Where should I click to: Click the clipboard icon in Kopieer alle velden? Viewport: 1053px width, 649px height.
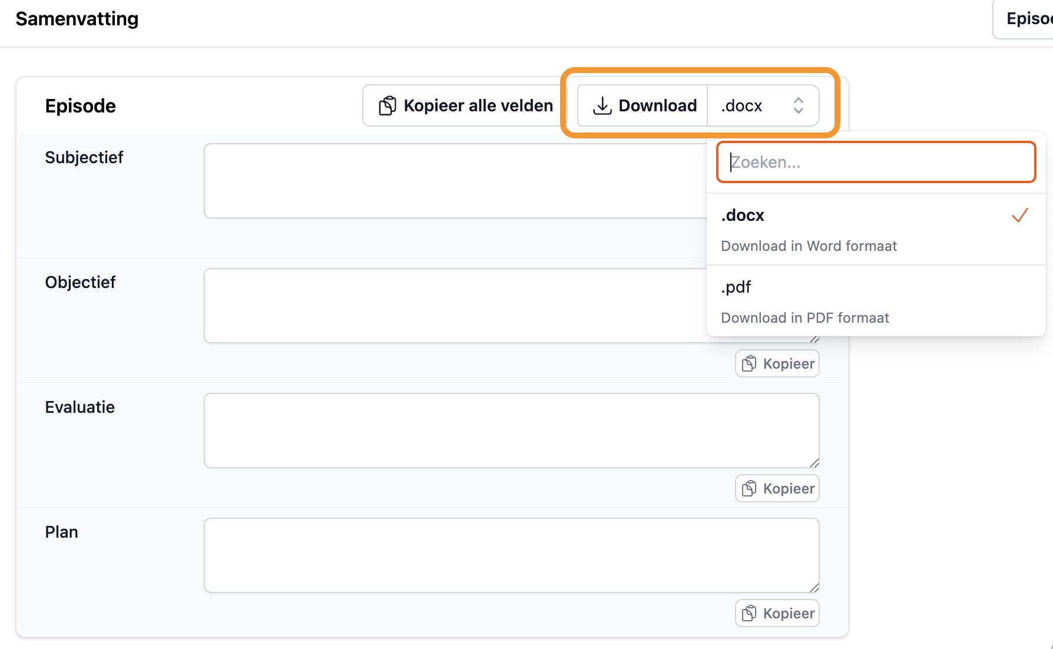pyautogui.click(x=388, y=106)
